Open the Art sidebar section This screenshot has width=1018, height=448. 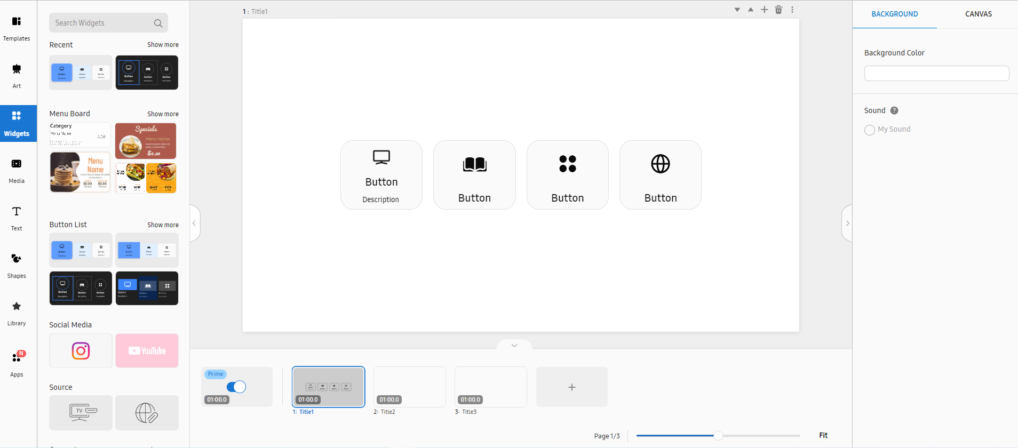click(x=17, y=76)
